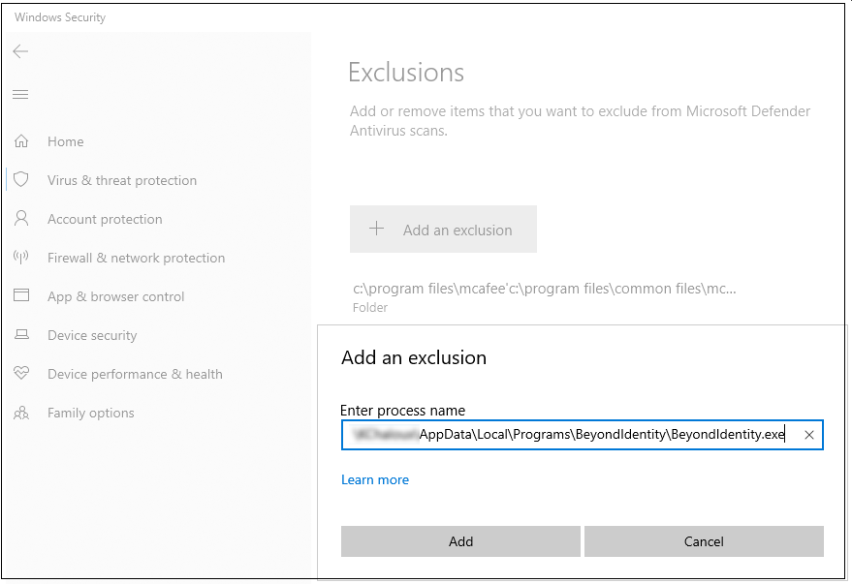Viewport: 852px width, 584px height.
Task: Select the Family options people icon
Action: point(21,413)
